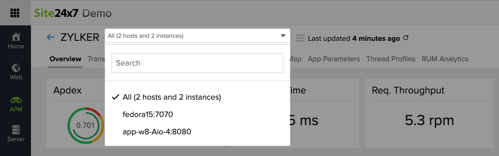499x156 pixels.
Task: Click the back arrow beside ZYLKER
Action: [x=51, y=37]
